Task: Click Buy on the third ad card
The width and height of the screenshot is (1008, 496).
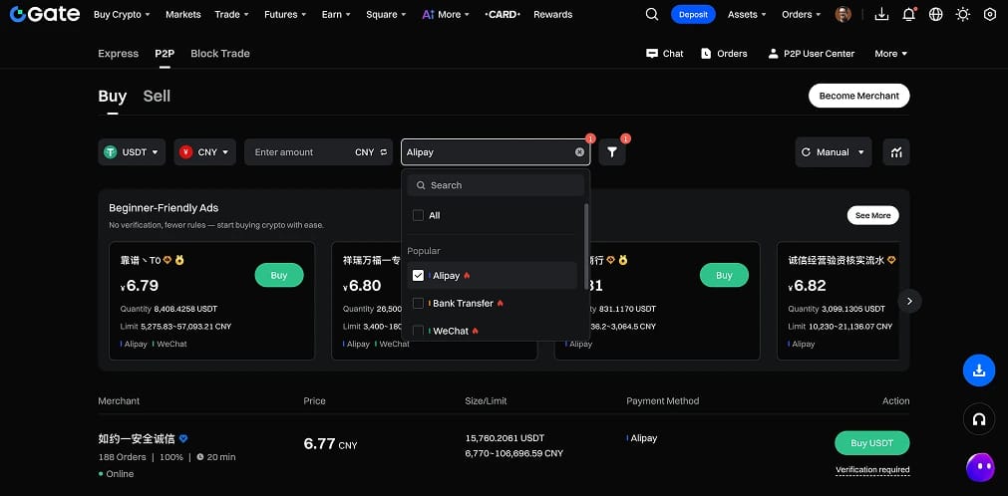Action: 724,275
